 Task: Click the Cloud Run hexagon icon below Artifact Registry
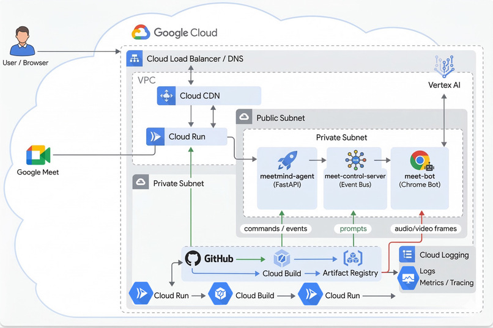310,294
